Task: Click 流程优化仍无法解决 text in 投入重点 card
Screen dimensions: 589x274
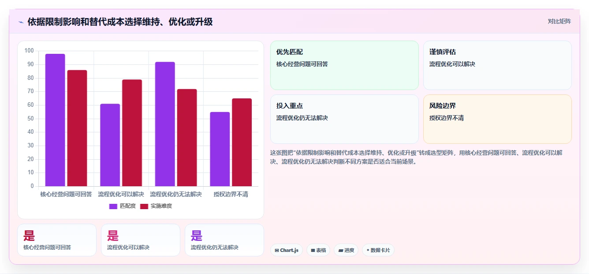Action: [x=302, y=118]
